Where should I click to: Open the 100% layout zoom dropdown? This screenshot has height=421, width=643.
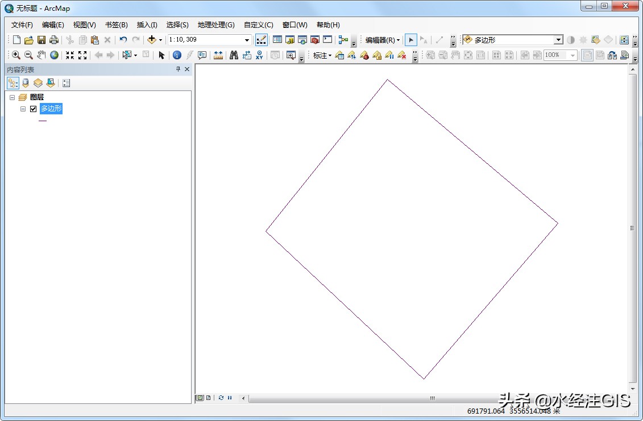click(x=573, y=55)
